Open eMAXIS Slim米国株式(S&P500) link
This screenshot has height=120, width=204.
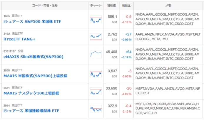click(34, 57)
